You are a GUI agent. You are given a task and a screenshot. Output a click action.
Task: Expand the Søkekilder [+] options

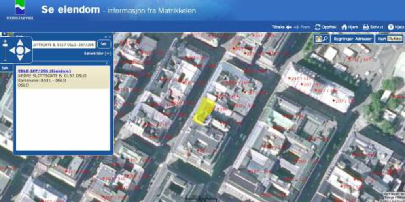point(97,54)
